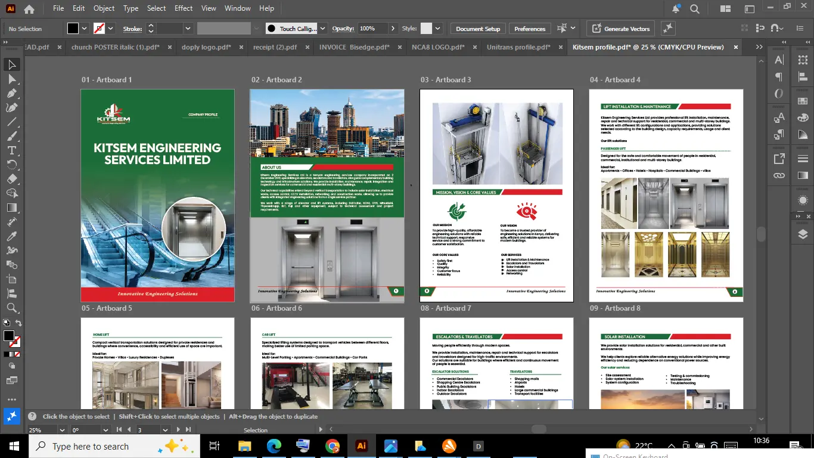The image size is (814, 458).
Task: Open the Window menu
Action: tap(238, 8)
